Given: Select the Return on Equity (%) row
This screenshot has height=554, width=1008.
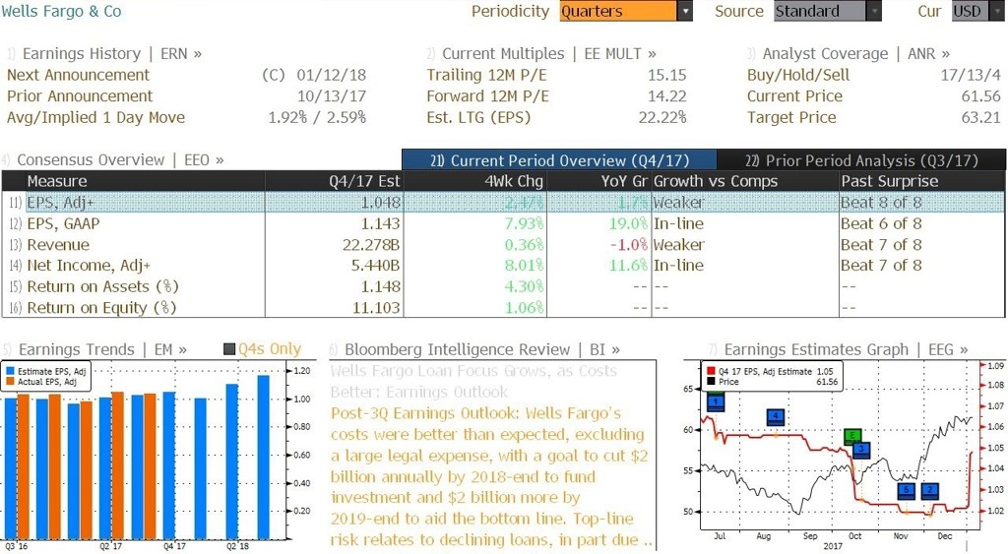Looking at the screenshot, I should pos(503,308).
